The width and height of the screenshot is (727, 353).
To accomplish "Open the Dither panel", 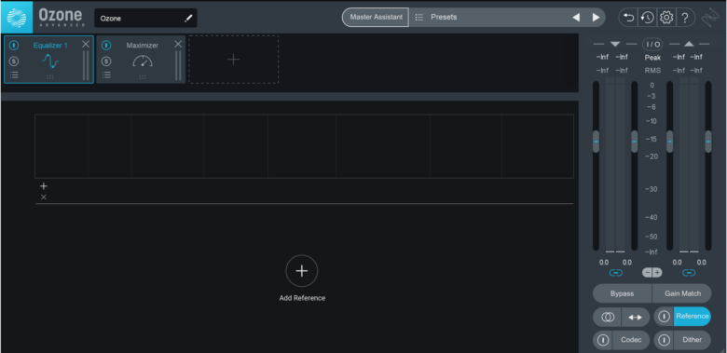I will click(x=693, y=340).
